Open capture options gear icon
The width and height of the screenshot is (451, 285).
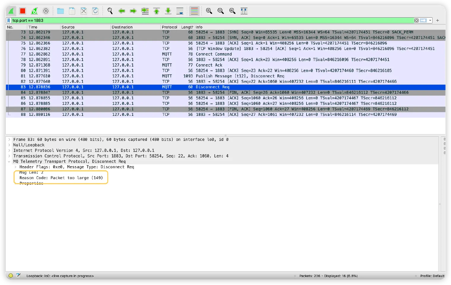[46, 11]
